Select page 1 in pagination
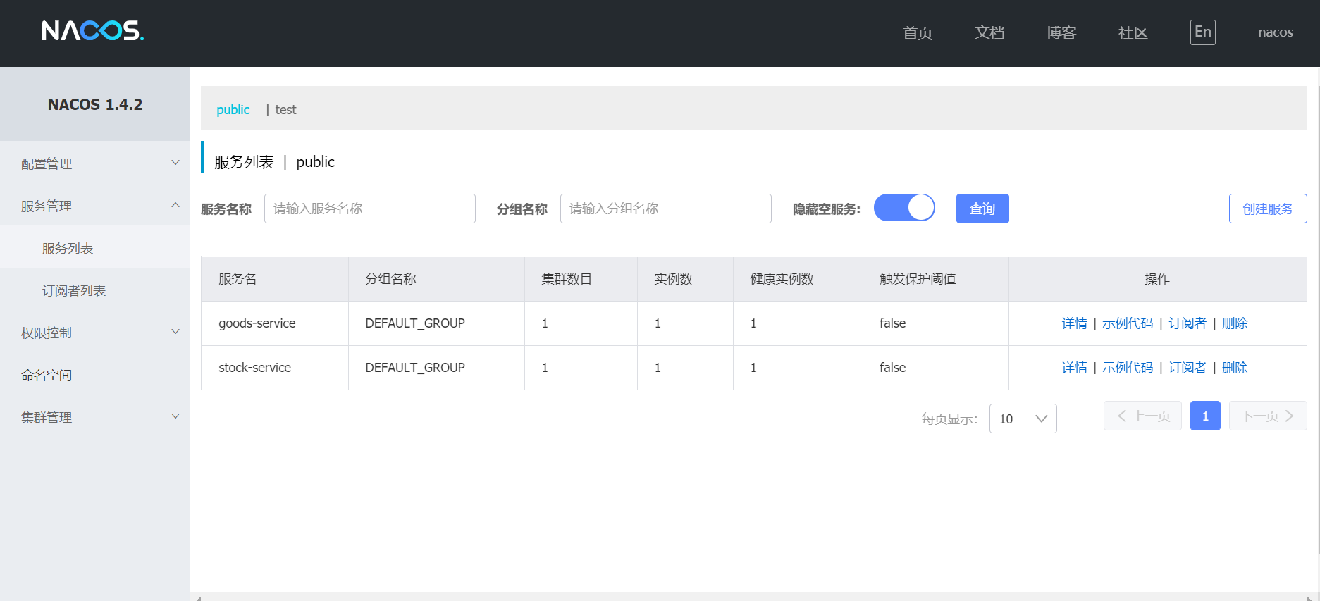This screenshot has width=1320, height=601. click(x=1205, y=416)
